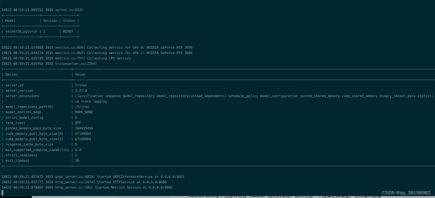Select the server_id triton entry
The width and height of the screenshot is (435, 198).
[x=81, y=85]
